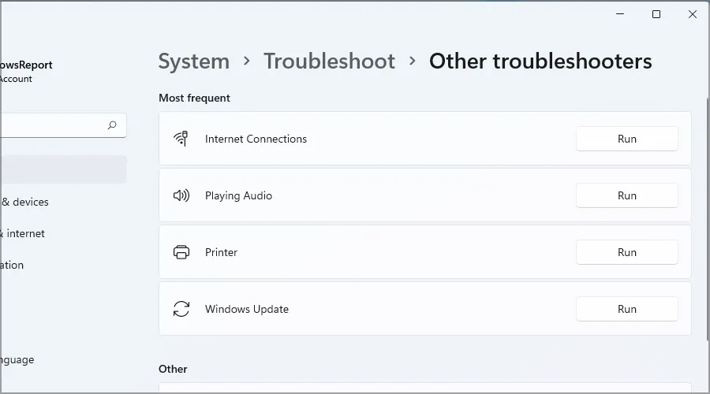Select Network & internet in sidebar

point(25,233)
